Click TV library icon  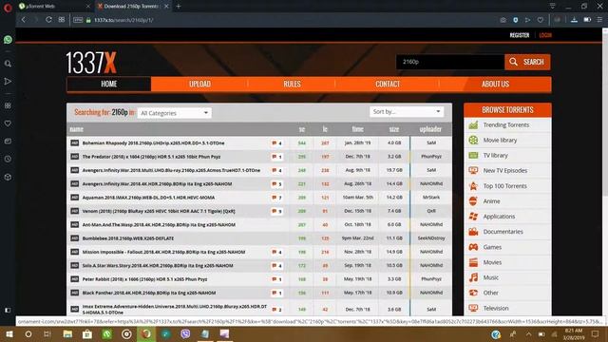473,155
